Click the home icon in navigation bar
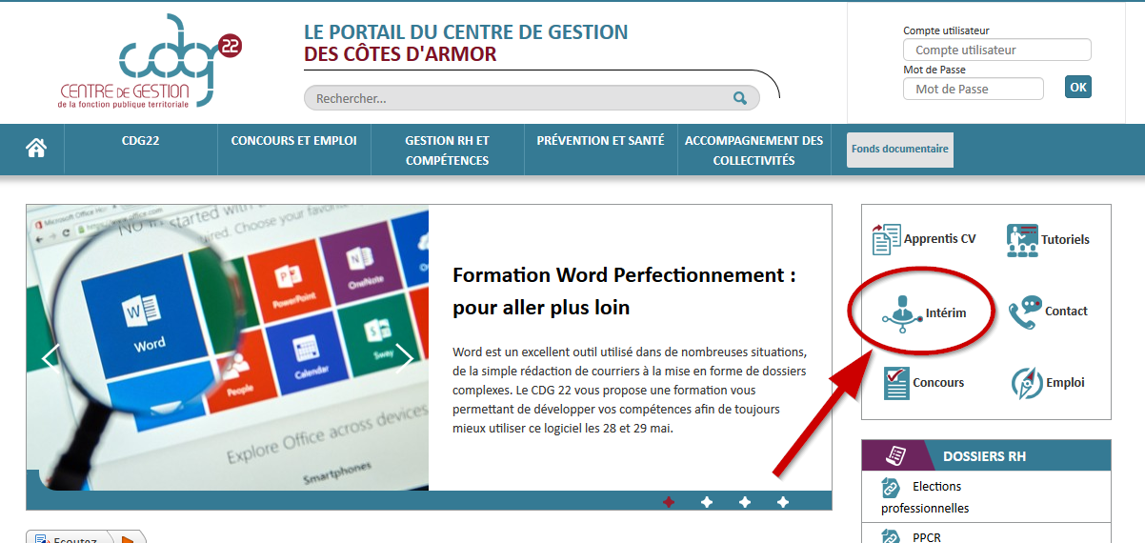 36,149
